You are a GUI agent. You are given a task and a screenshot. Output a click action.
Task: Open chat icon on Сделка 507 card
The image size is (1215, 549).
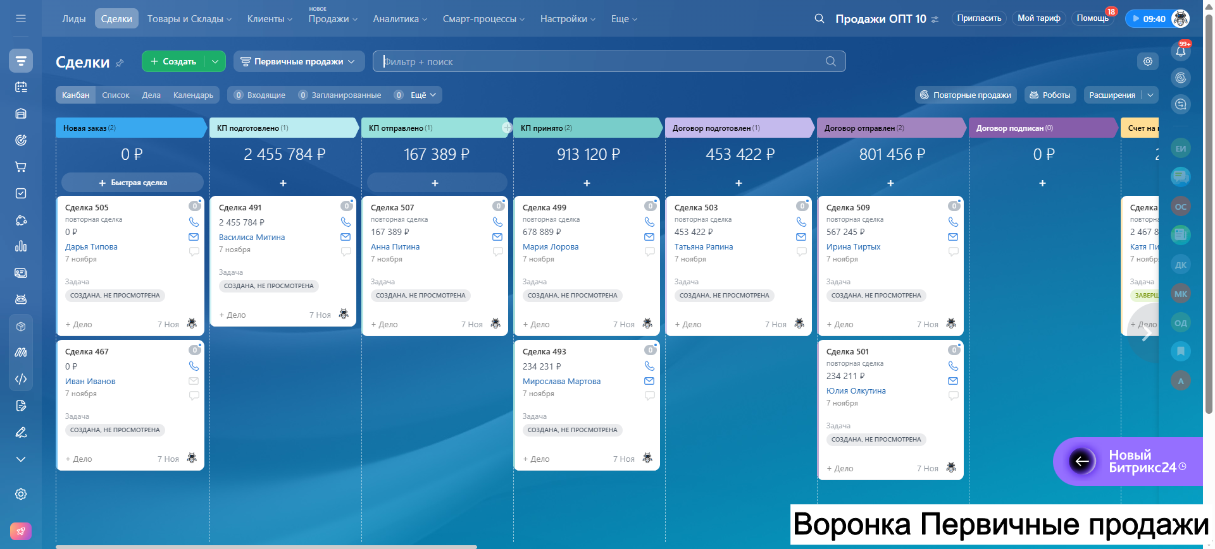497,251
